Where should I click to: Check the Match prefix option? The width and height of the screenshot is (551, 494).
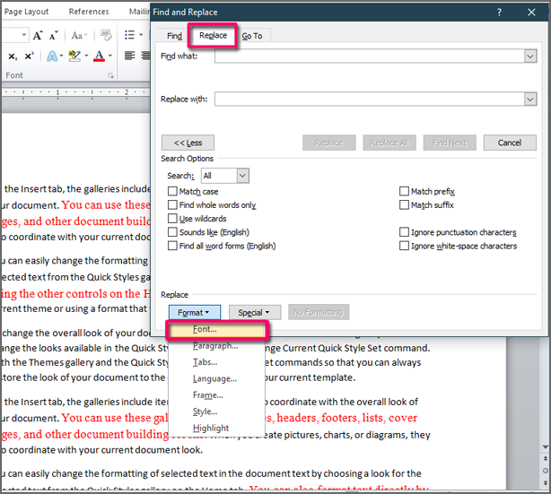(x=404, y=191)
